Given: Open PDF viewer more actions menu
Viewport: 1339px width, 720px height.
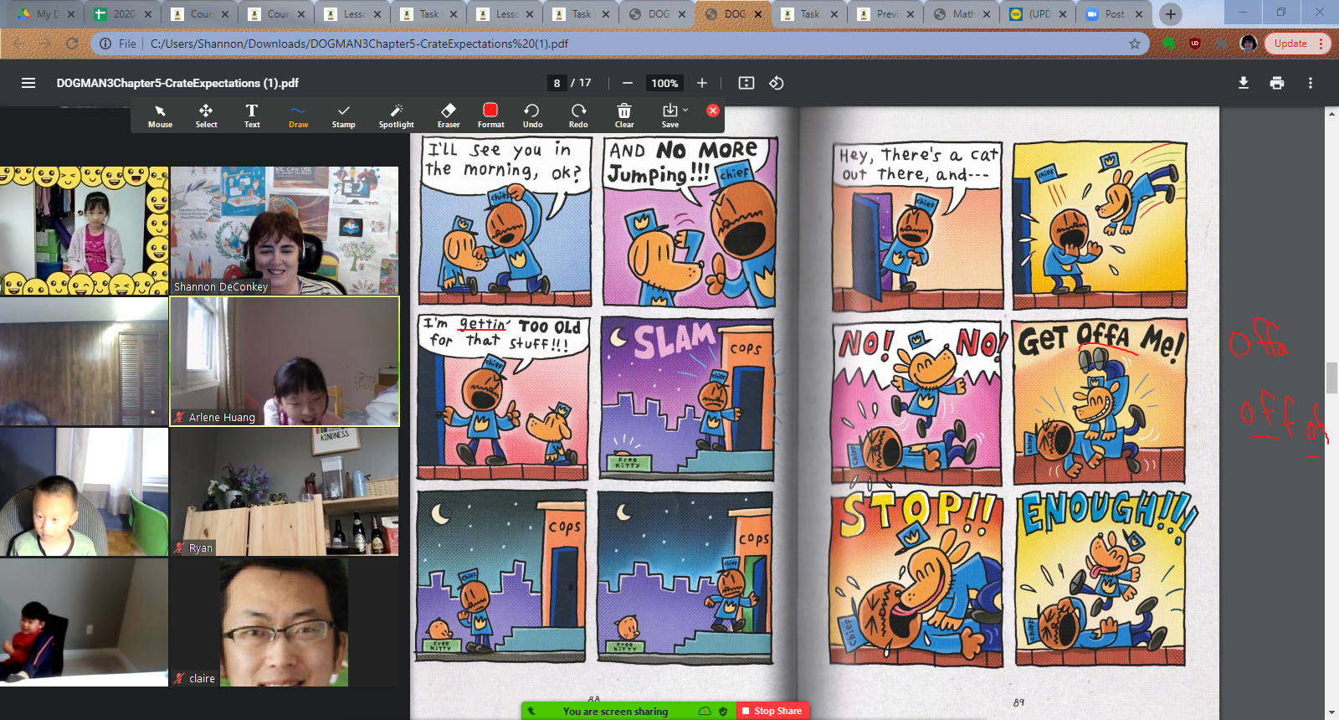Looking at the screenshot, I should tap(1311, 83).
